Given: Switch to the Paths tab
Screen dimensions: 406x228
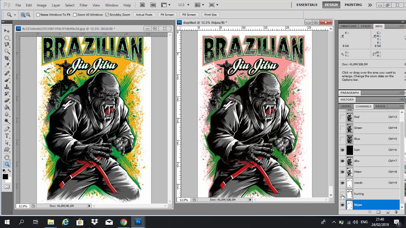Looking at the screenshot, I should [380, 106].
